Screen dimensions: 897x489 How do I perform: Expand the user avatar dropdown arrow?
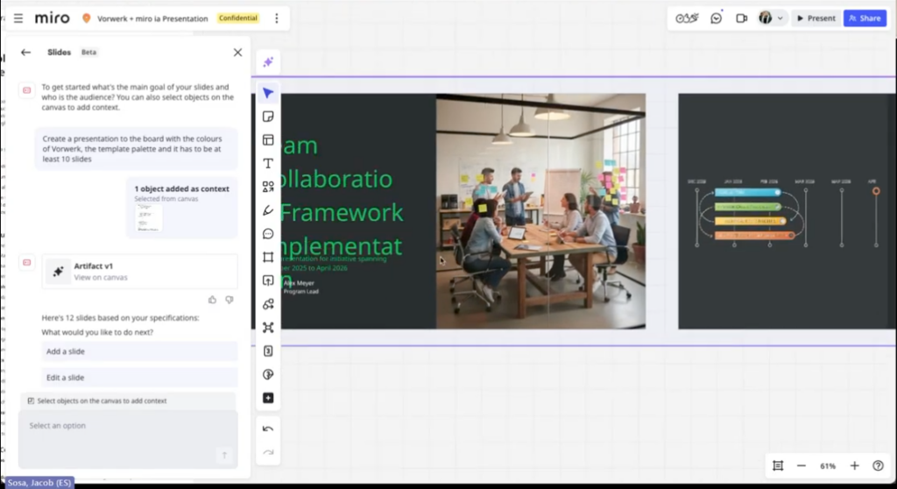(780, 18)
